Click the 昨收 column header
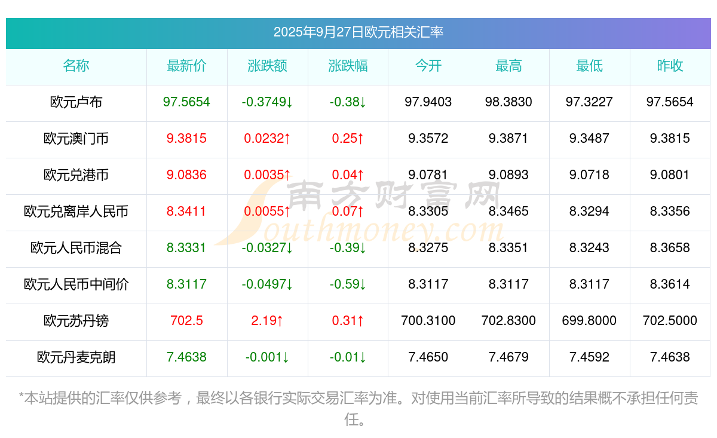 670,66
